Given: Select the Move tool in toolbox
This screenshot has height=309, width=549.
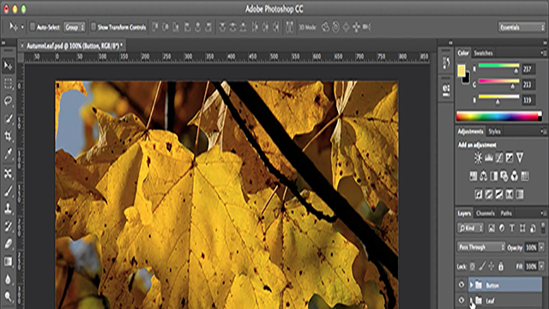Looking at the screenshot, I should 8,66.
